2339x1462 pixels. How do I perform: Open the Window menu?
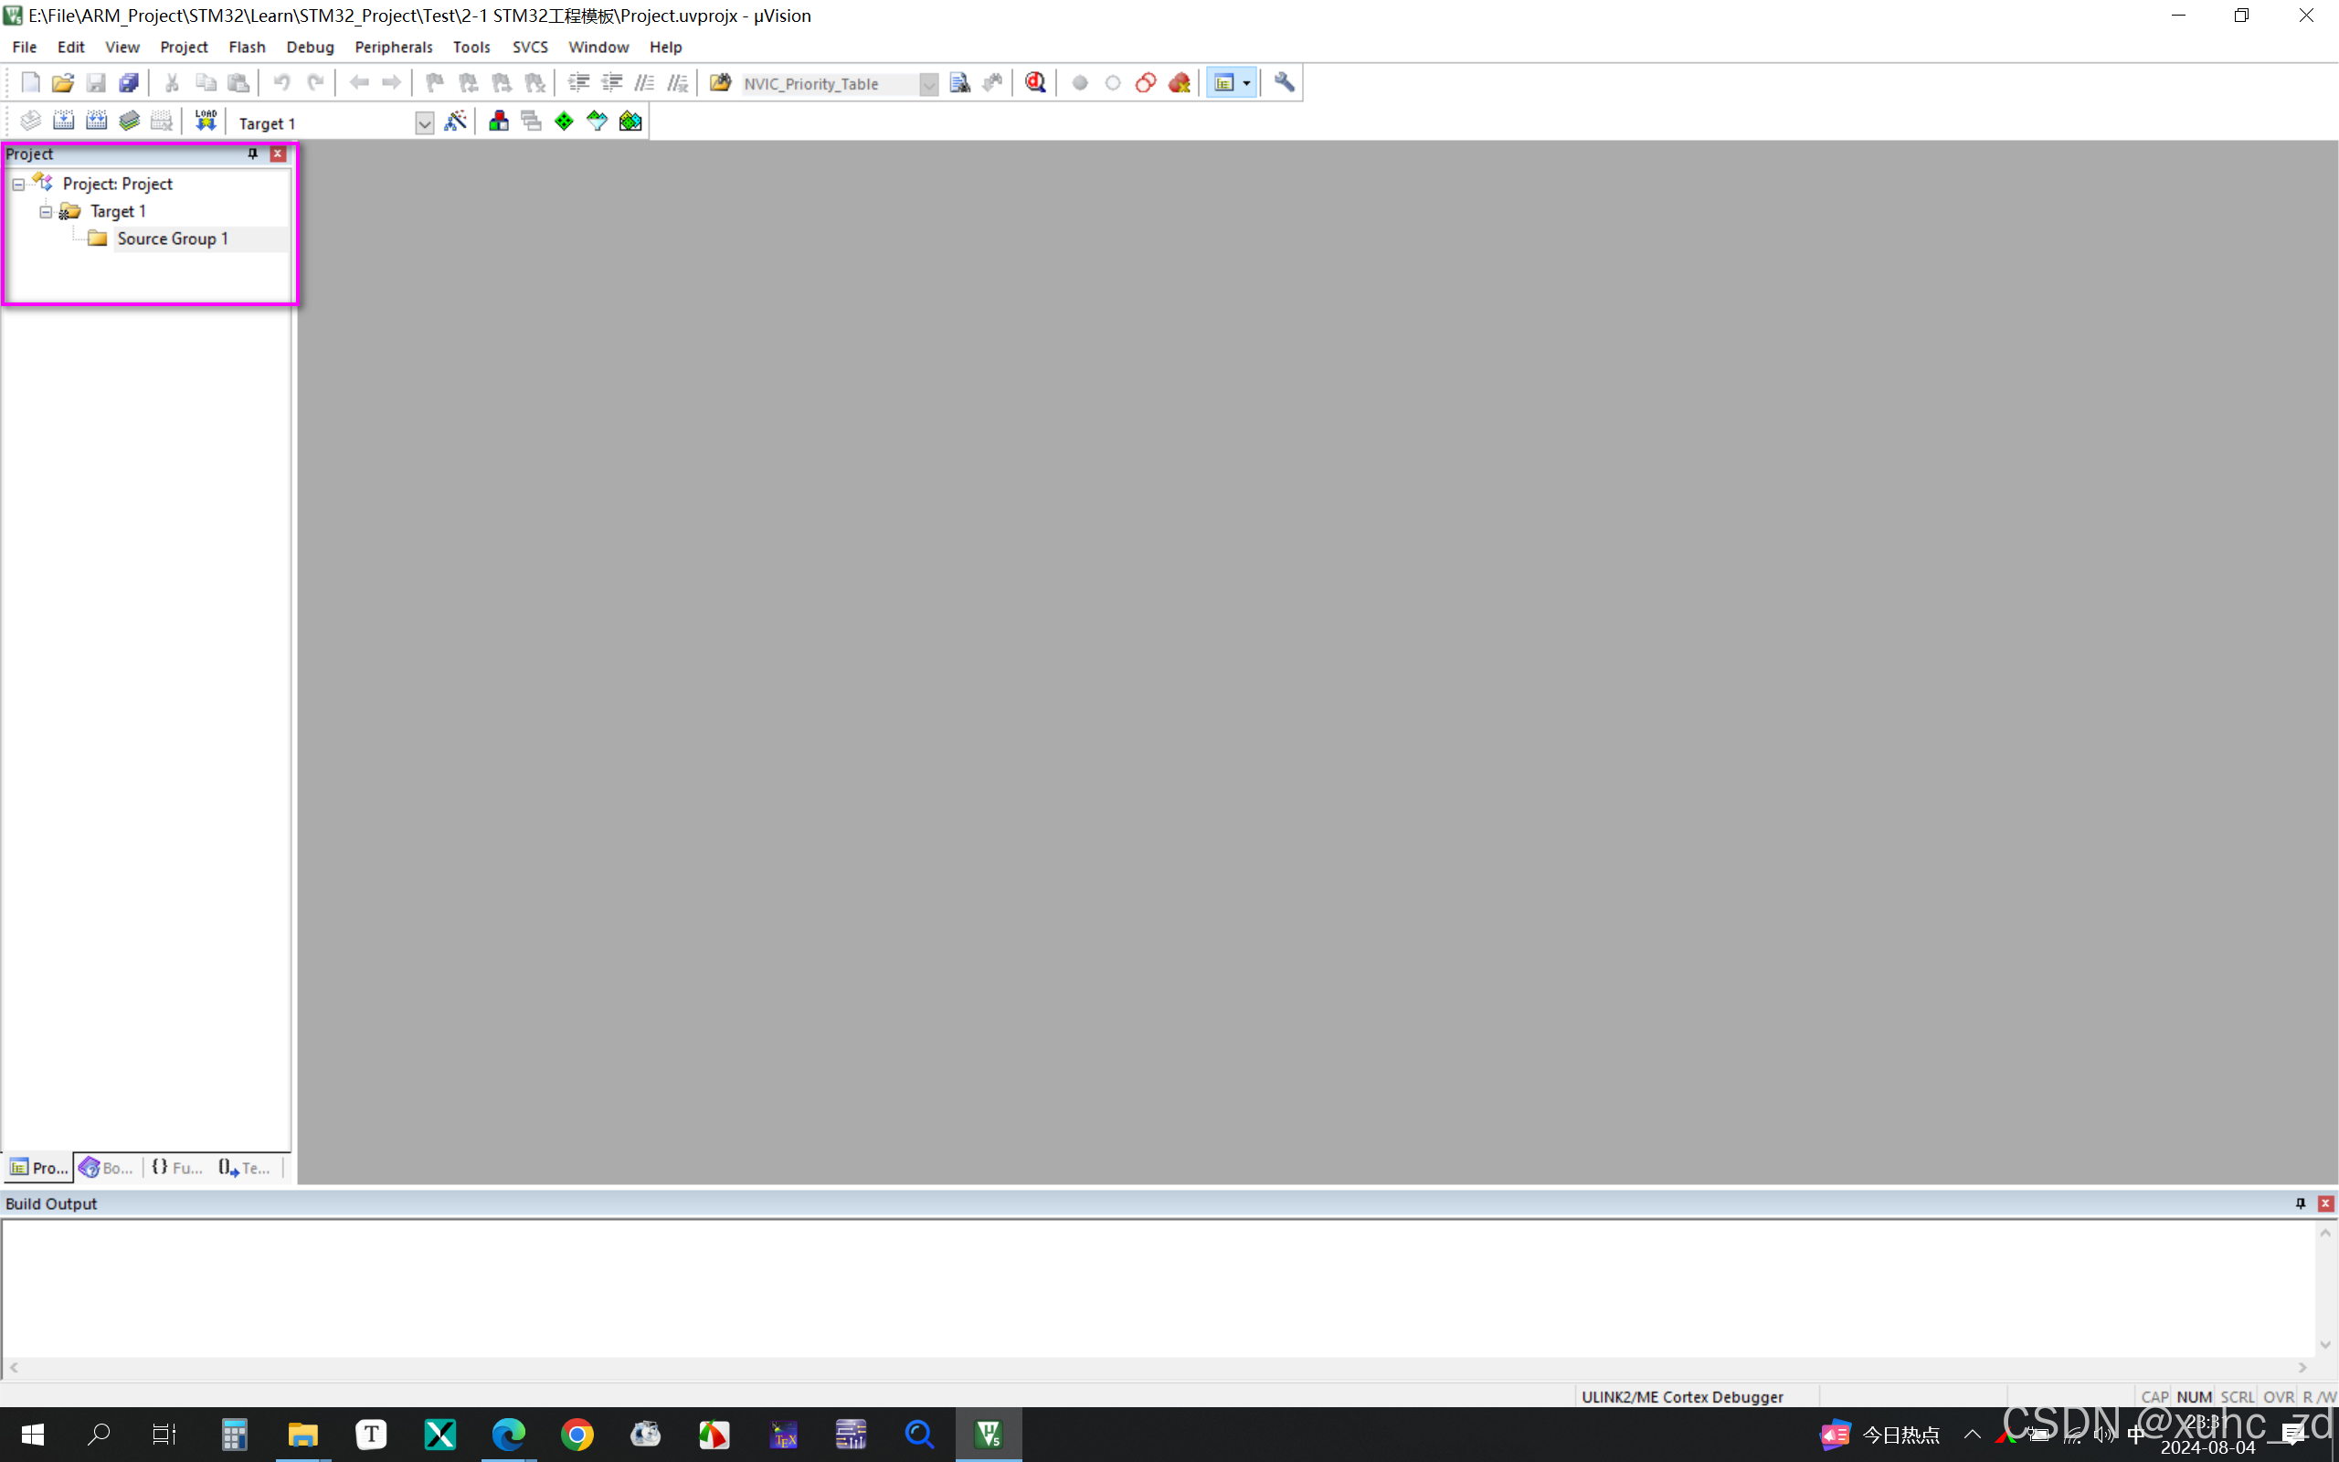pos(598,47)
